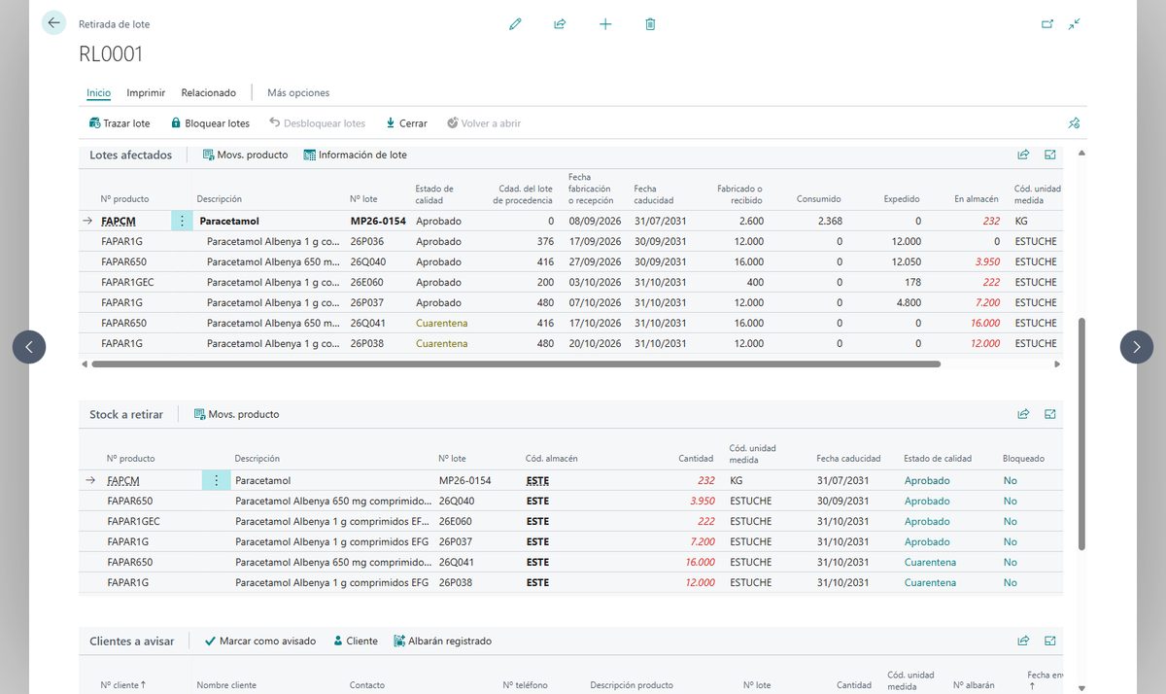Collapse the Lotes afectados section heading

click(x=130, y=155)
